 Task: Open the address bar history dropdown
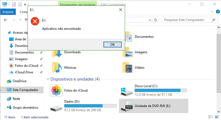click(x=150, y=20)
